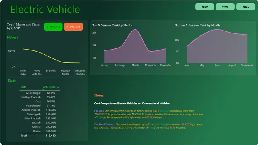Image resolution: width=258 pixels, height=145 pixels.
Task: Select the 2023 year slicer button
Action: (x=225, y=7)
